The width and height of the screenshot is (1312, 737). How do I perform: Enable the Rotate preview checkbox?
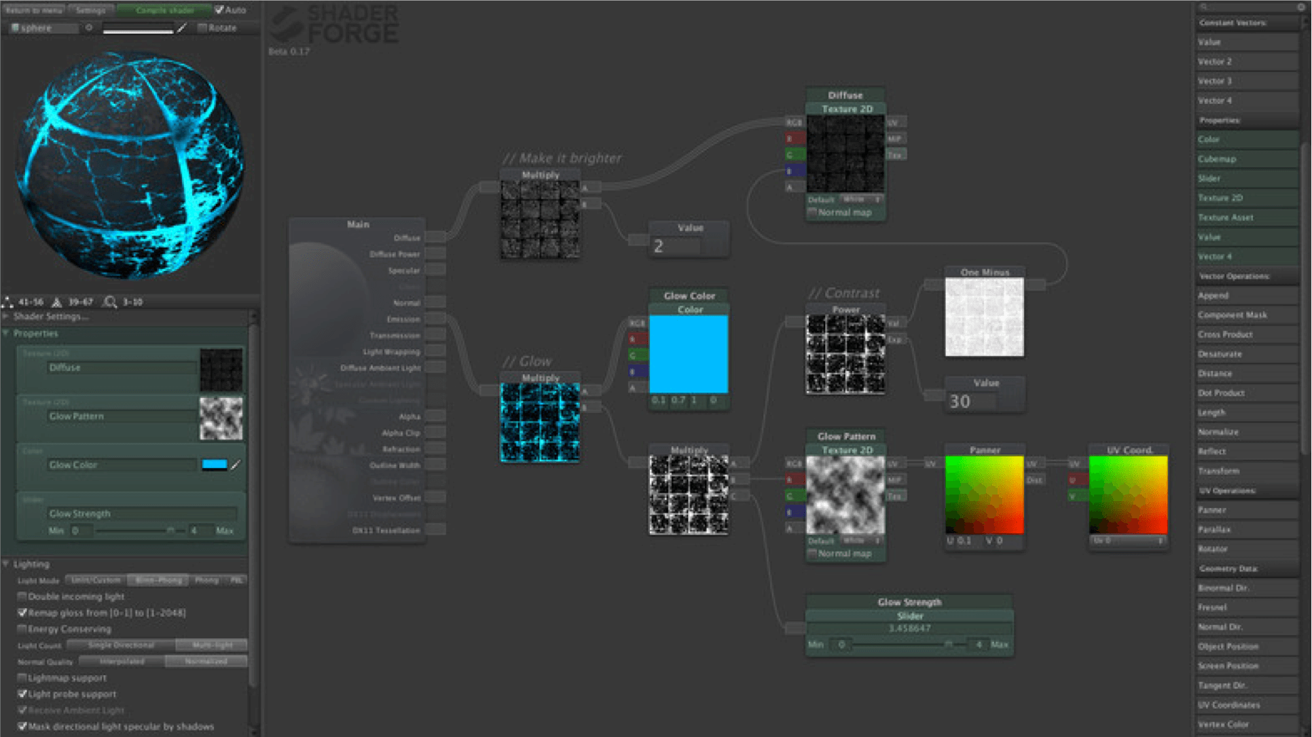(x=202, y=28)
